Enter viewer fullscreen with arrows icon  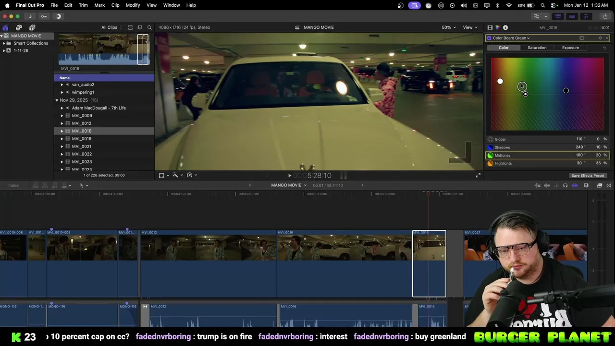pyautogui.click(x=478, y=175)
